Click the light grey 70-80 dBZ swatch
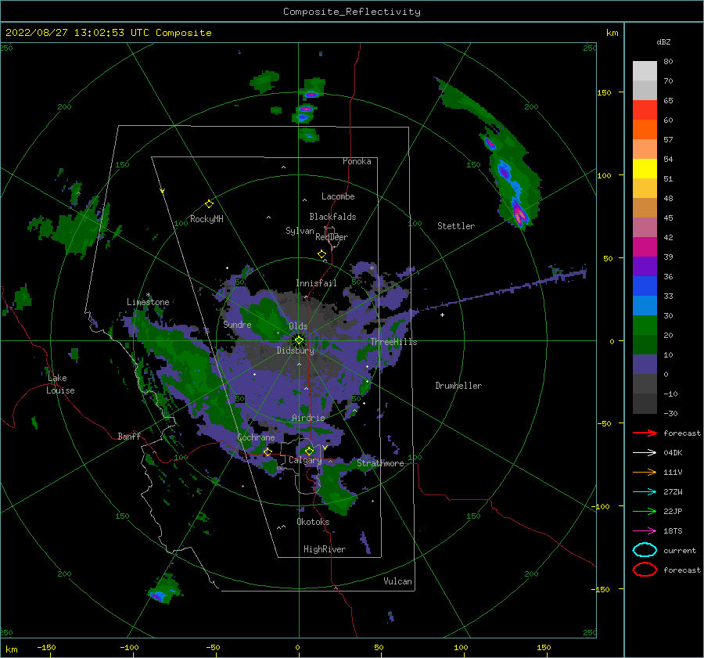The height and width of the screenshot is (658, 704). tap(645, 70)
